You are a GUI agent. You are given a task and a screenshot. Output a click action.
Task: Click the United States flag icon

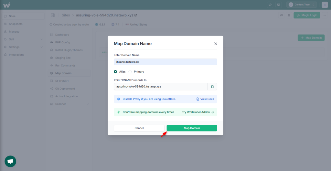[x=127, y=25]
